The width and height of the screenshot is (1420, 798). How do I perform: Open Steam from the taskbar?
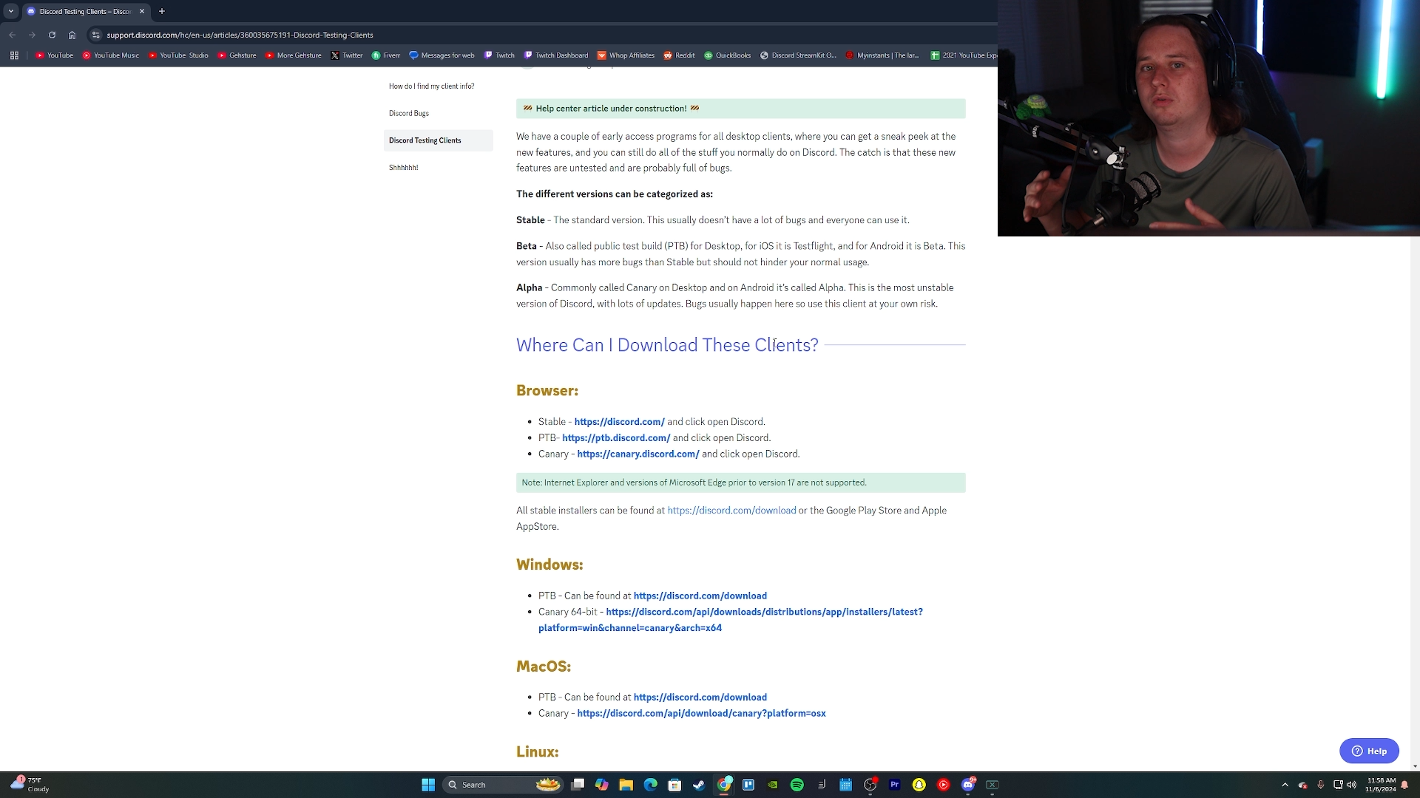[x=699, y=785]
